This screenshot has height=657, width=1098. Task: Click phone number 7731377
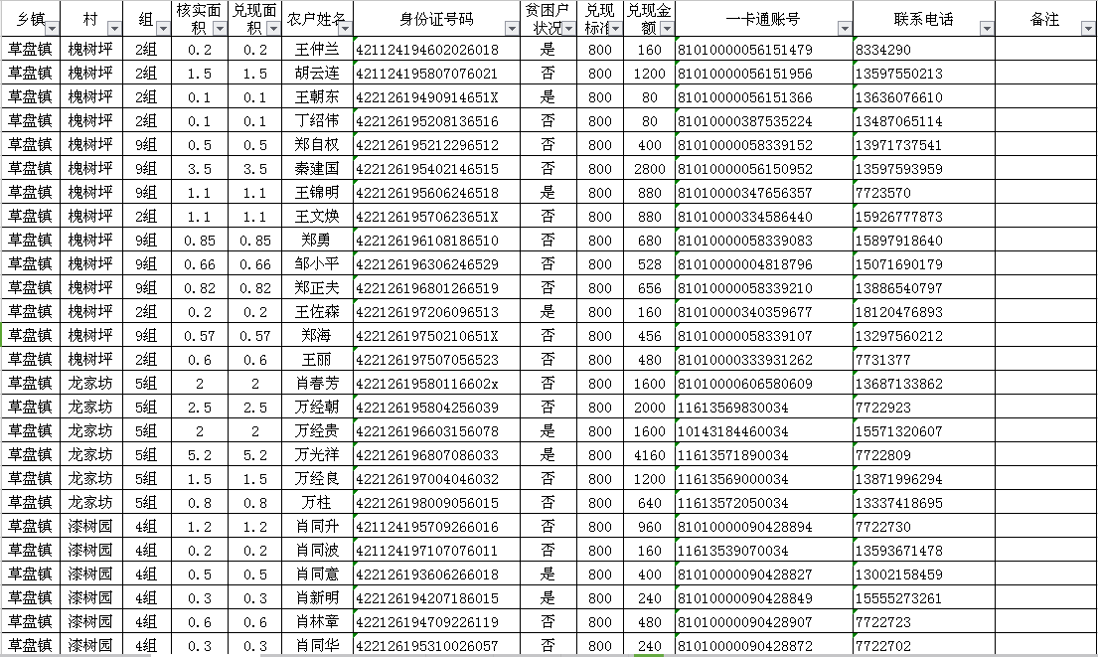click(883, 360)
